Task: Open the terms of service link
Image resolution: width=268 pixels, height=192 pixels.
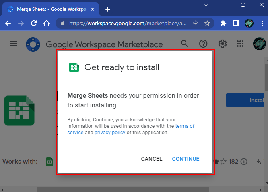Action: pos(185,126)
